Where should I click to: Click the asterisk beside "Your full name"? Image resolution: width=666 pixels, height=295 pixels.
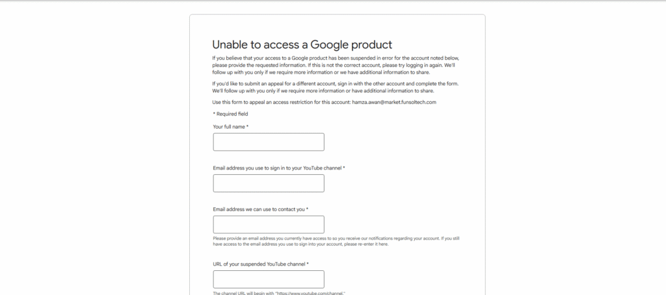(247, 127)
